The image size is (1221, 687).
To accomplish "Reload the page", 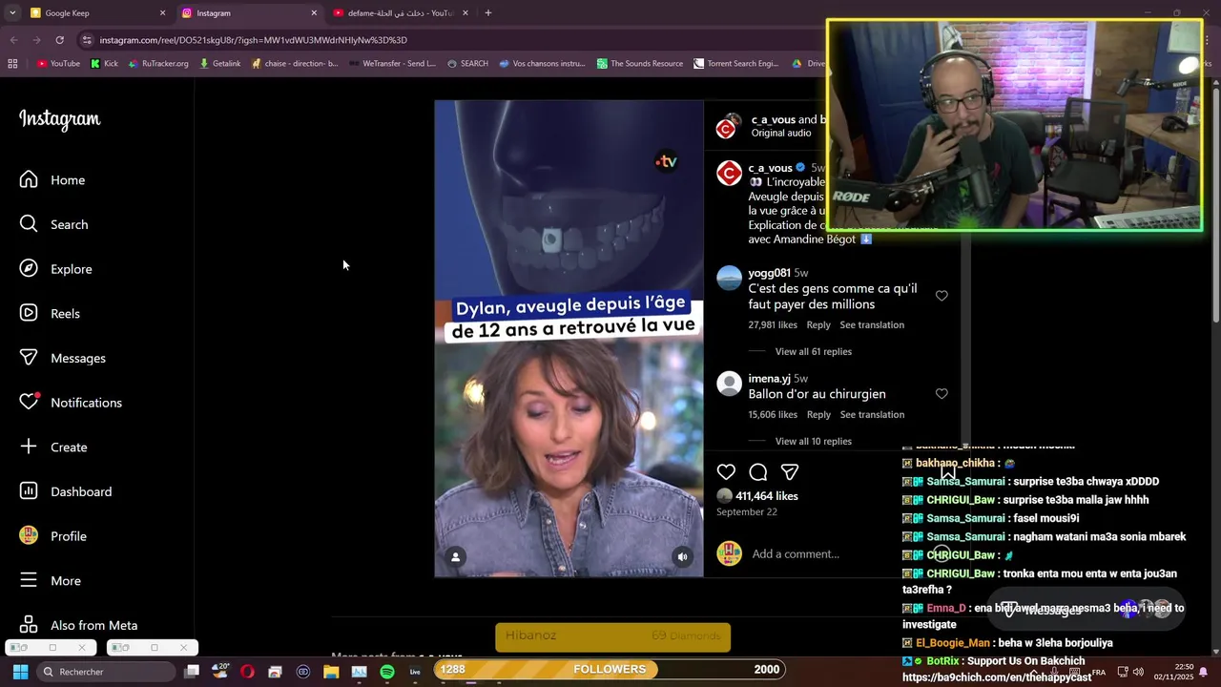I will pyautogui.click(x=59, y=40).
